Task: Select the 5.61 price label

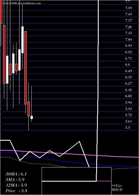Action: pyautogui.click(x=128, y=121)
